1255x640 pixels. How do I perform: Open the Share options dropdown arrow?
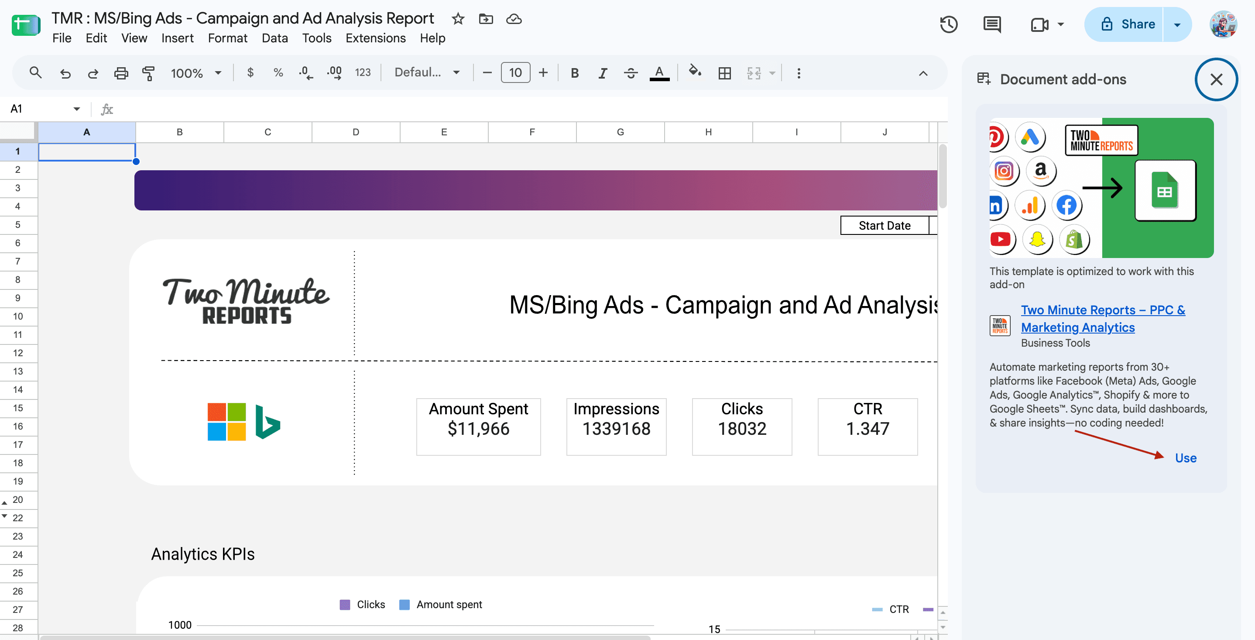1177,24
